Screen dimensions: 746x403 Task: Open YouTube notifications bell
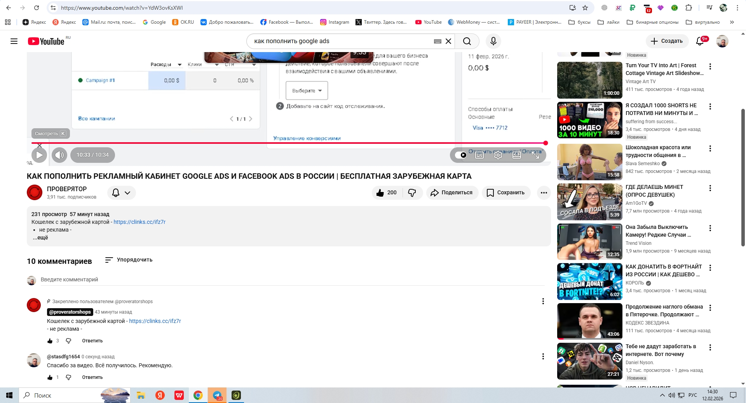(700, 41)
